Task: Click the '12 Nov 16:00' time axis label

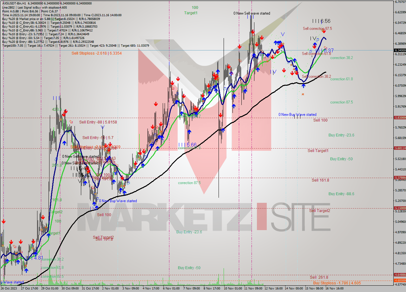Action: (274, 289)
